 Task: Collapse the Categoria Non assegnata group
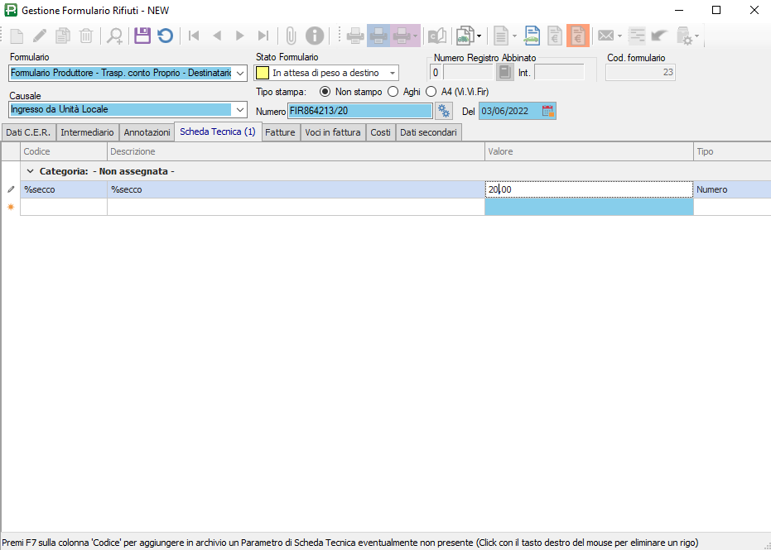(x=31, y=171)
